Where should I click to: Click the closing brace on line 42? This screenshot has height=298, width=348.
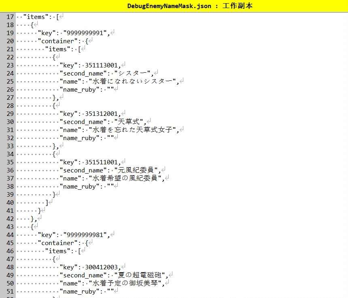point(32,219)
